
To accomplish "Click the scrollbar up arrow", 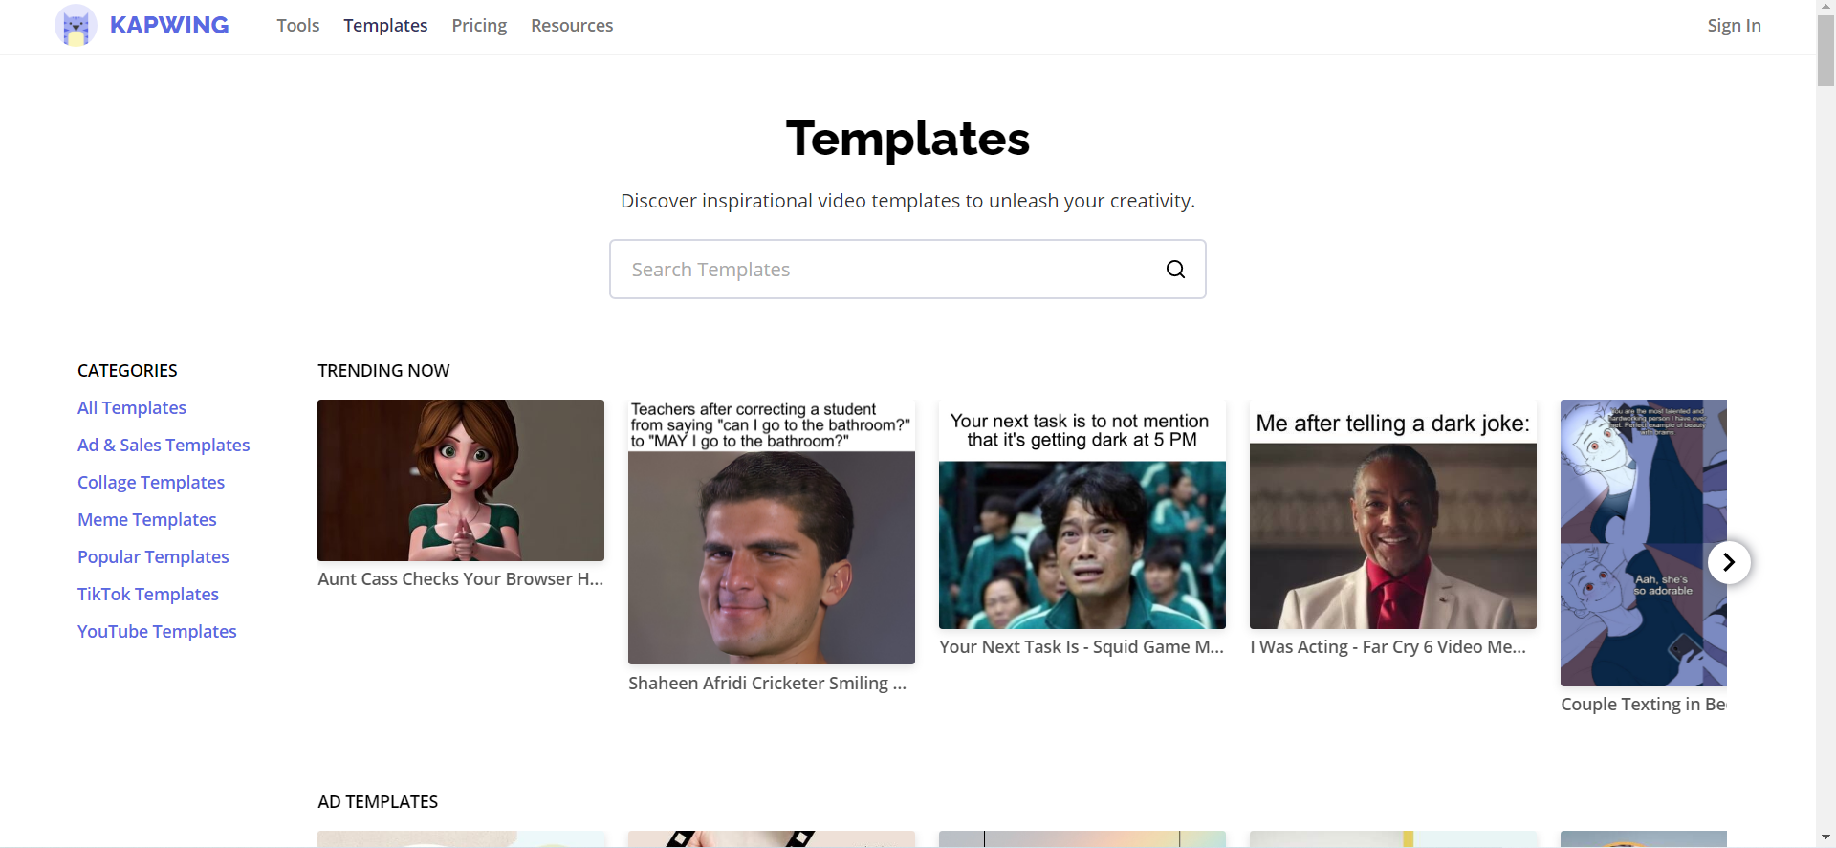I will (x=1825, y=8).
